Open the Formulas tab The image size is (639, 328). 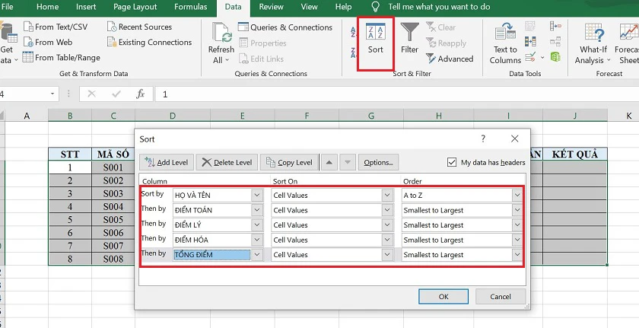click(x=191, y=7)
